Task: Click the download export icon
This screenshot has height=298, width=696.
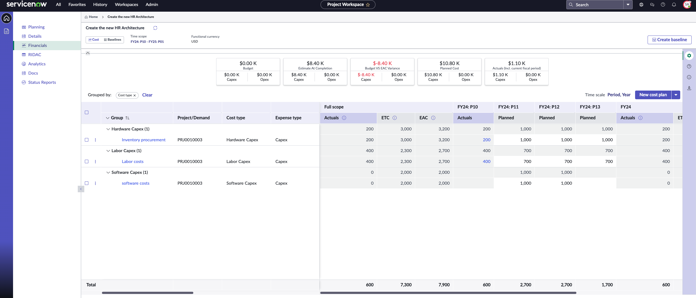Action: coord(689,88)
